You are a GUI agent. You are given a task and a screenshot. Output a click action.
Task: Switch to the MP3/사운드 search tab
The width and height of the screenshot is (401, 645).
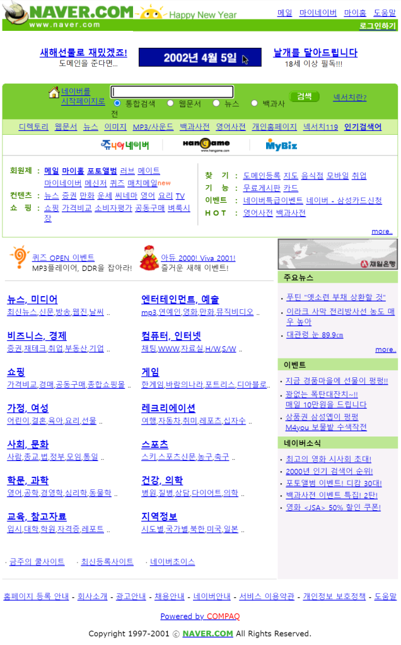tap(153, 127)
